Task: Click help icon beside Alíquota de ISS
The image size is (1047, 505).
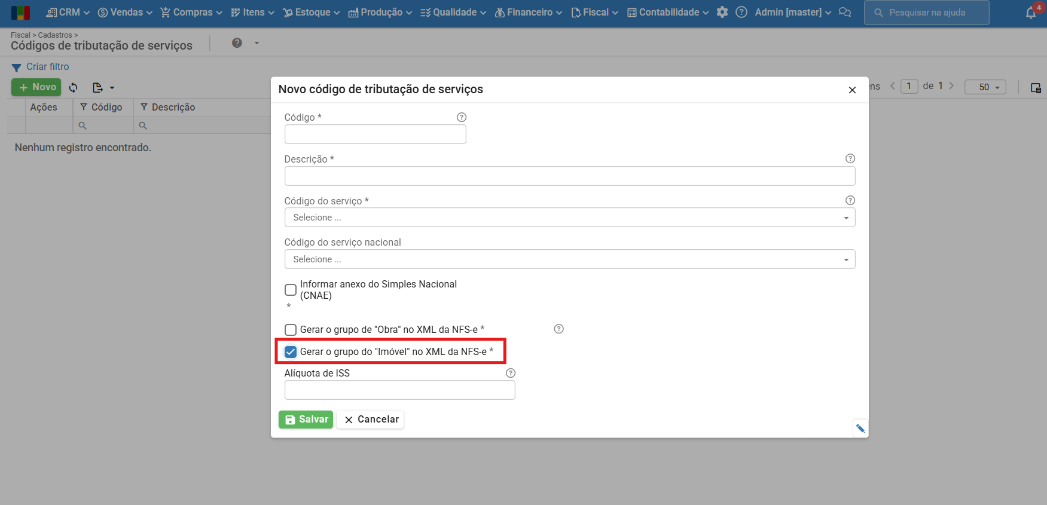Action: 511,373
